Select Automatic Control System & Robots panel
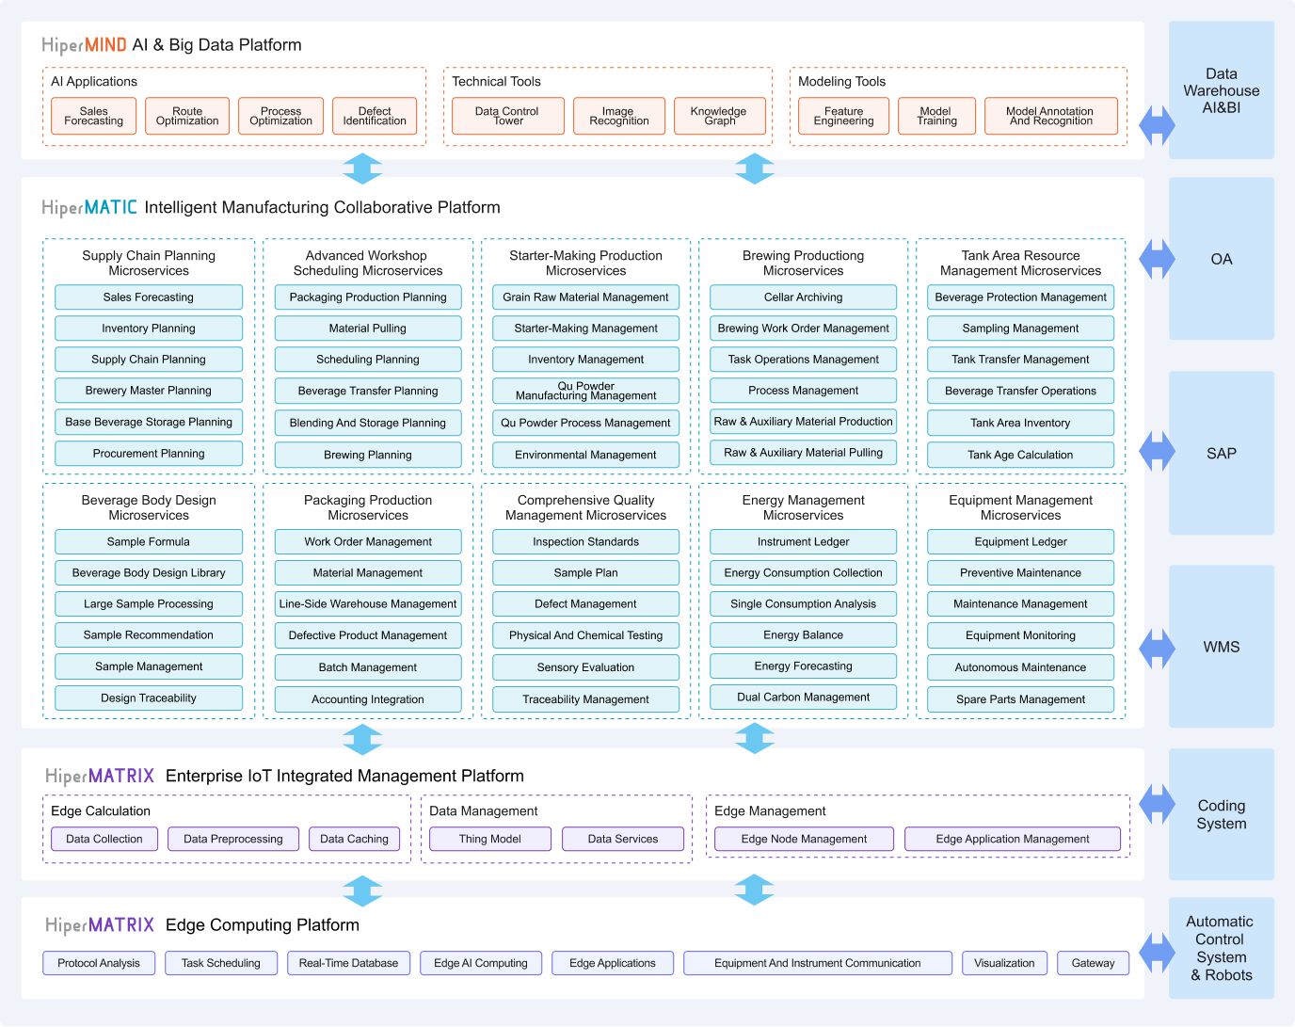The height and width of the screenshot is (1027, 1295). [1222, 948]
